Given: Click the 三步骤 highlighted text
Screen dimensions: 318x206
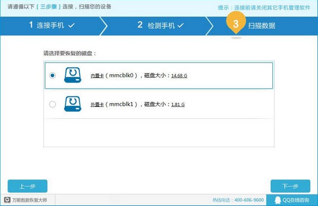Looking at the screenshot, I should pyautogui.click(x=48, y=7).
